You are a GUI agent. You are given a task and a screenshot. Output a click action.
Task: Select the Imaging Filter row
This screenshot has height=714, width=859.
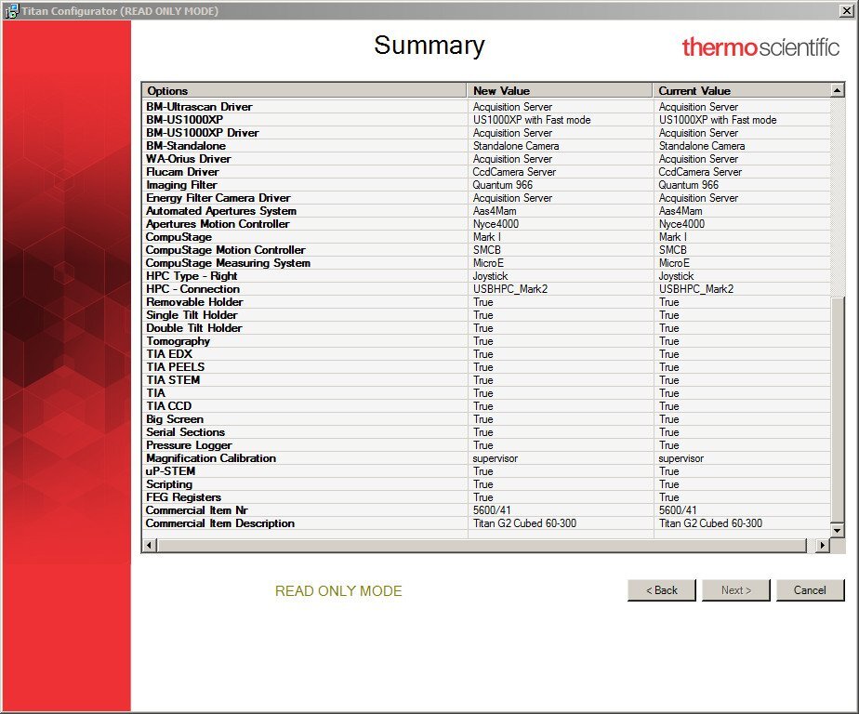click(x=181, y=185)
